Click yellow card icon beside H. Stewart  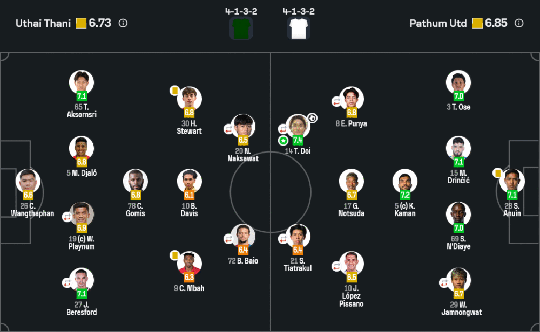coord(174,91)
